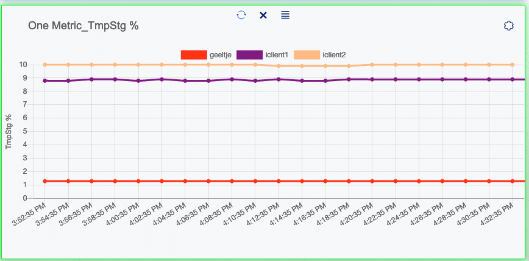
Task: Toggle the geeltje series legend label
Action: (x=220, y=55)
